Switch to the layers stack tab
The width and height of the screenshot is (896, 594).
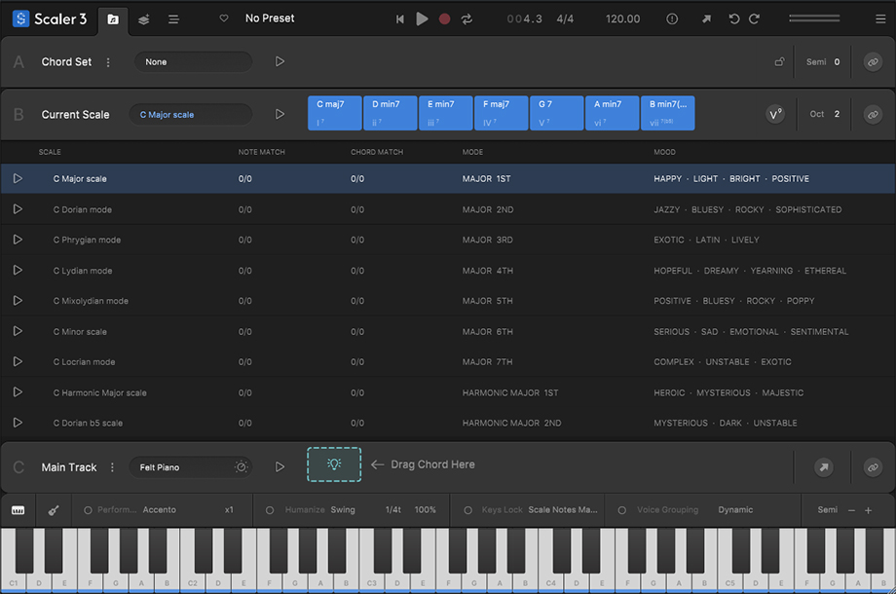tap(143, 19)
